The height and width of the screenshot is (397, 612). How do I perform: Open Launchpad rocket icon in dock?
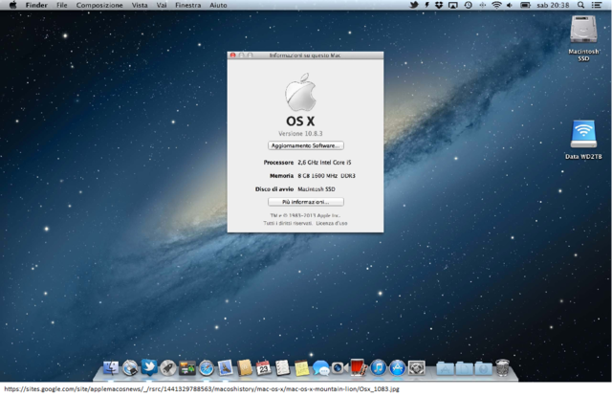168,367
